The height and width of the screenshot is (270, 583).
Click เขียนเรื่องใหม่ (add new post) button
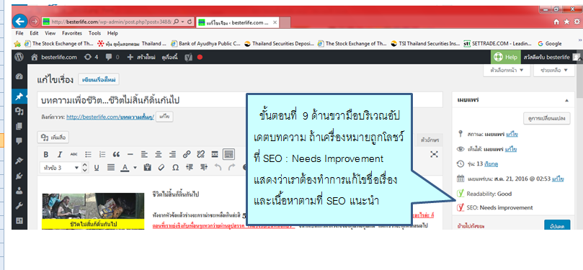99,79
